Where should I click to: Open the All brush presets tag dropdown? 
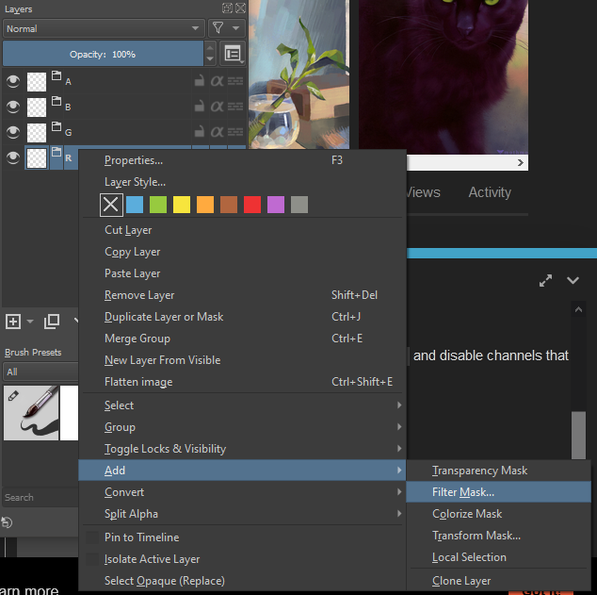pos(40,372)
